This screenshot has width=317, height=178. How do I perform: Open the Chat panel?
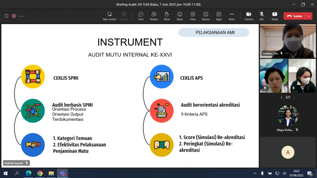point(141,16)
